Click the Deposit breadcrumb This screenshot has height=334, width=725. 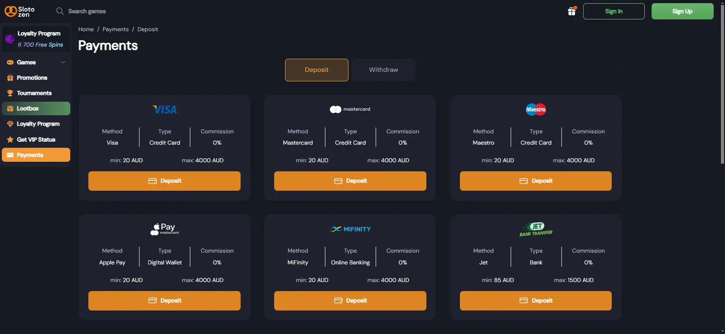pyautogui.click(x=148, y=29)
